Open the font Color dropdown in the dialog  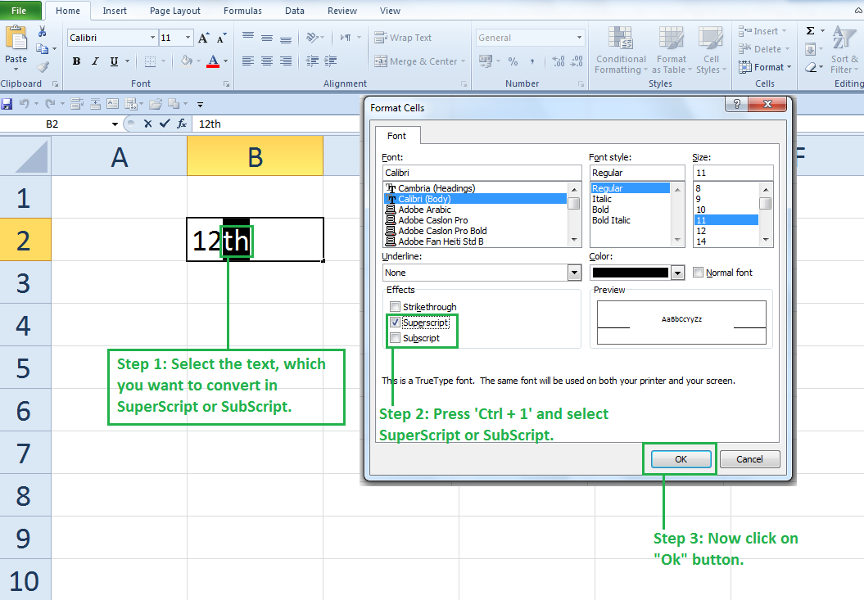[676, 272]
